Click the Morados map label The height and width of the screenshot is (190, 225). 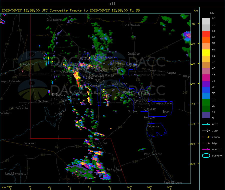point(29,143)
